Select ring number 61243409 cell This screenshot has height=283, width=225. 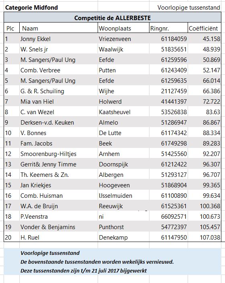[x=168, y=70]
